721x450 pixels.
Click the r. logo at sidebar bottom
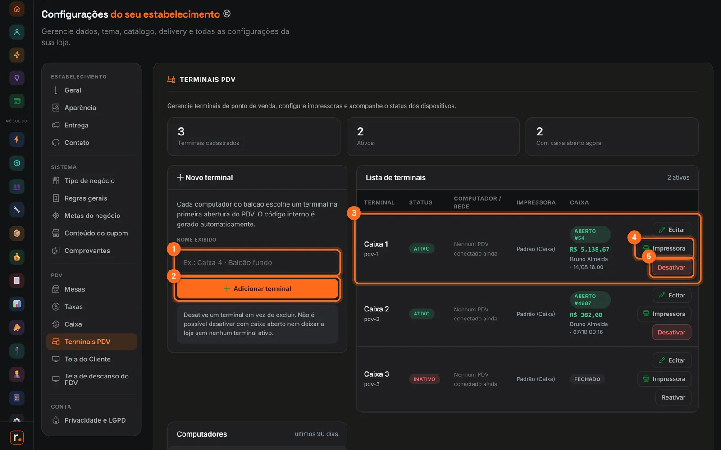pos(17,437)
